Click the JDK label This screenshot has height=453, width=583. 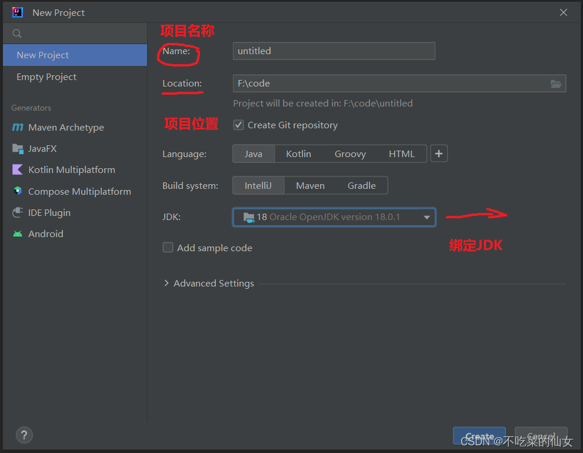point(171,217)
